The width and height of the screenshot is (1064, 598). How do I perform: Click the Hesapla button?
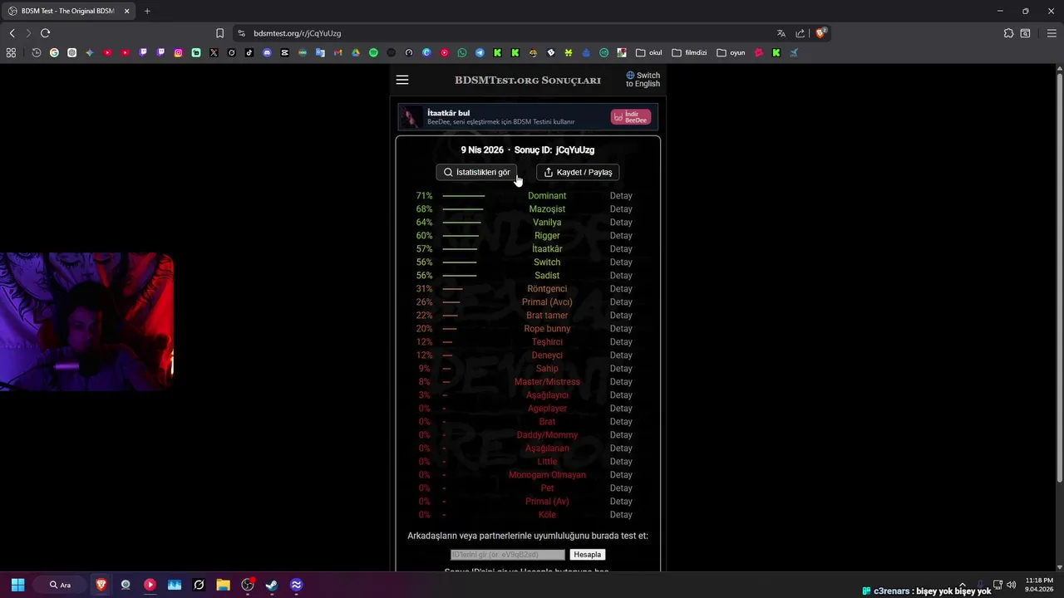(587, 554)
